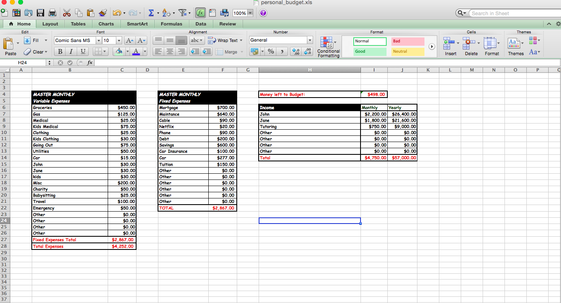Image resolution: width=561 pixels, height=303 pixels.
Task: Open the number format General dropdown
Action: 310,40
